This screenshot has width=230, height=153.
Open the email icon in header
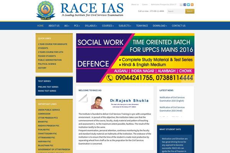(x=181, y=5)
